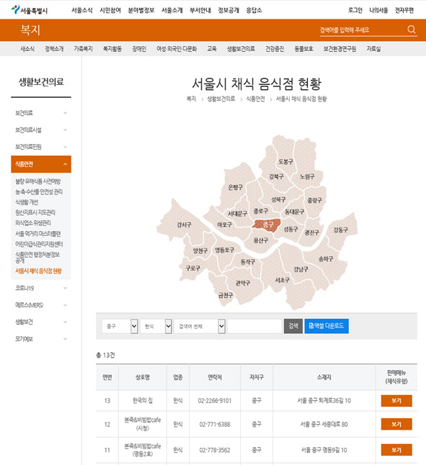View menu for 한국의 집 restaurant

tap(396, 401)
